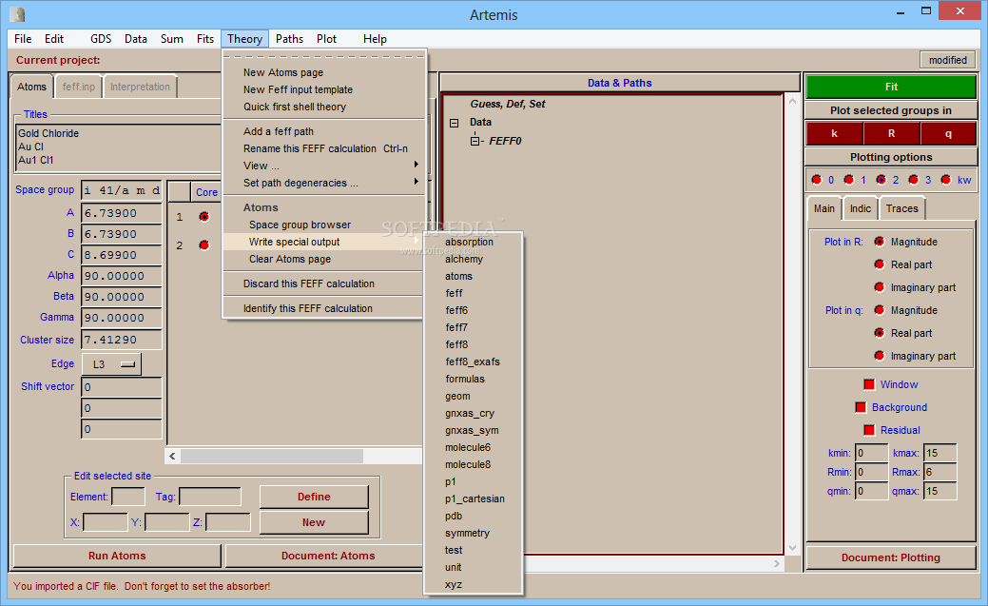Select feff8_exafs output type
988x606 pixels.
[474, 362]
